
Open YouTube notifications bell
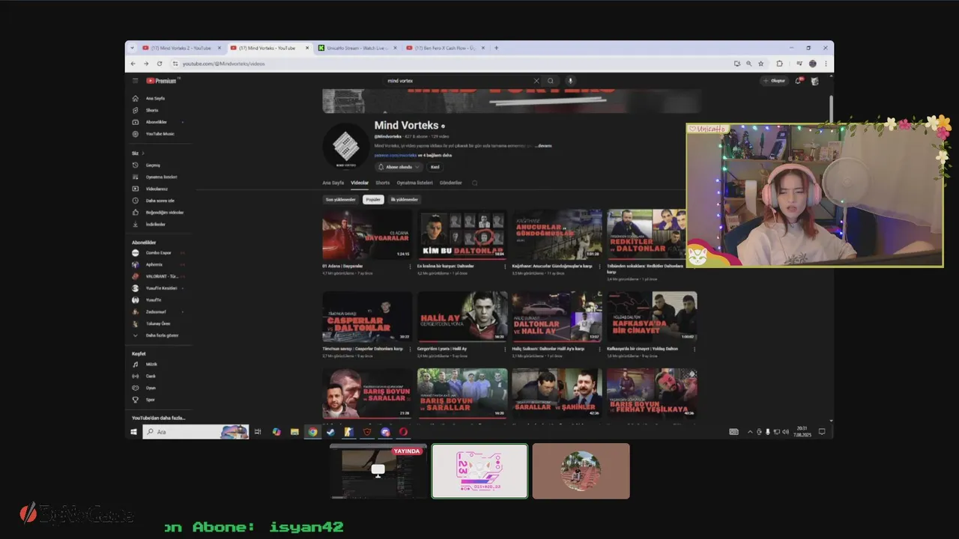pyautogui.click(x=798, y=81)
